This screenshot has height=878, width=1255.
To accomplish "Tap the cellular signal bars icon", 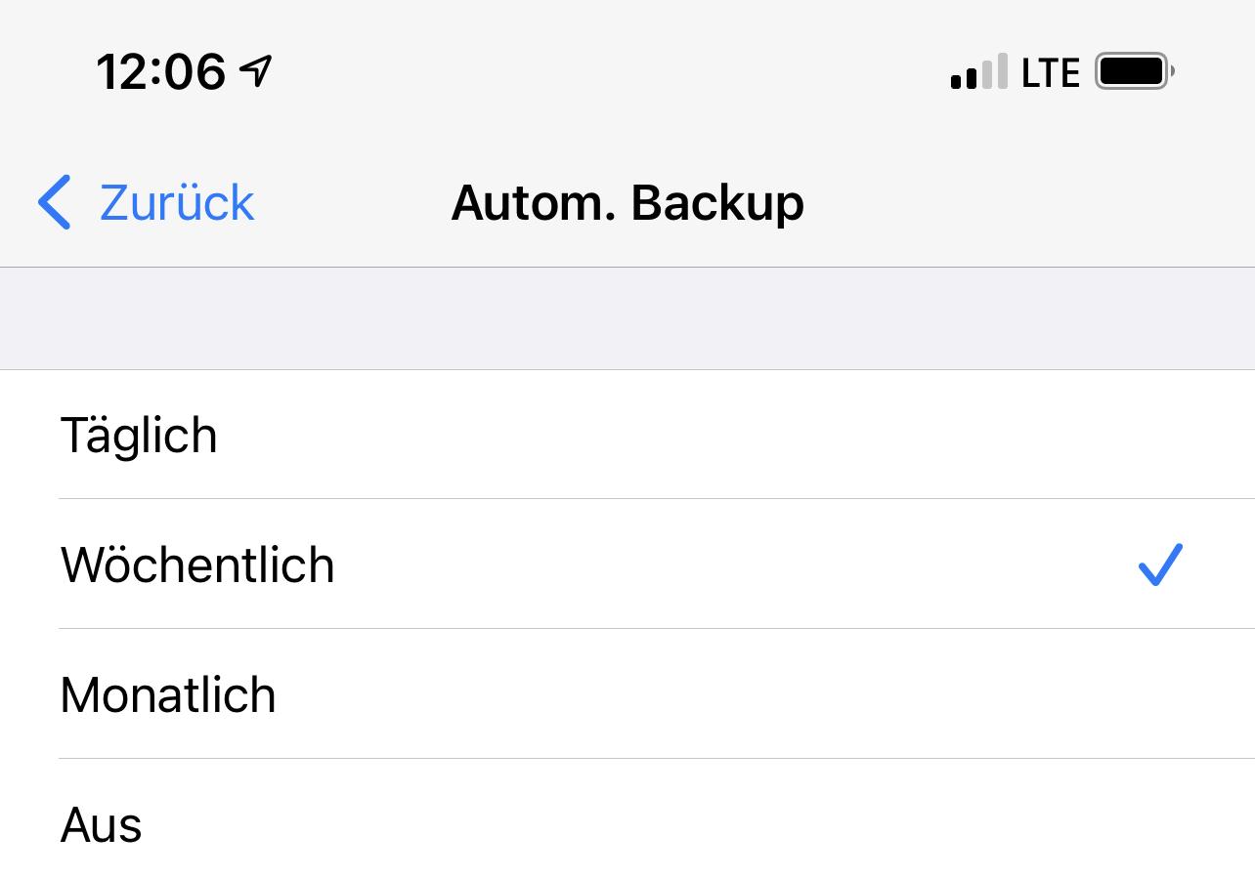I will coord(978,73).
